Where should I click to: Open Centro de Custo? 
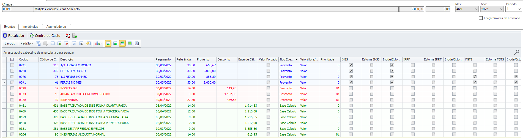coord(45,35)
